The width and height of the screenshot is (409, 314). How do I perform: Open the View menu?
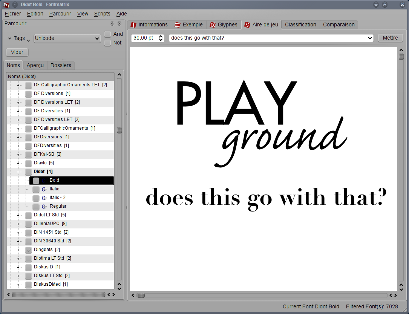click(83, 14)
